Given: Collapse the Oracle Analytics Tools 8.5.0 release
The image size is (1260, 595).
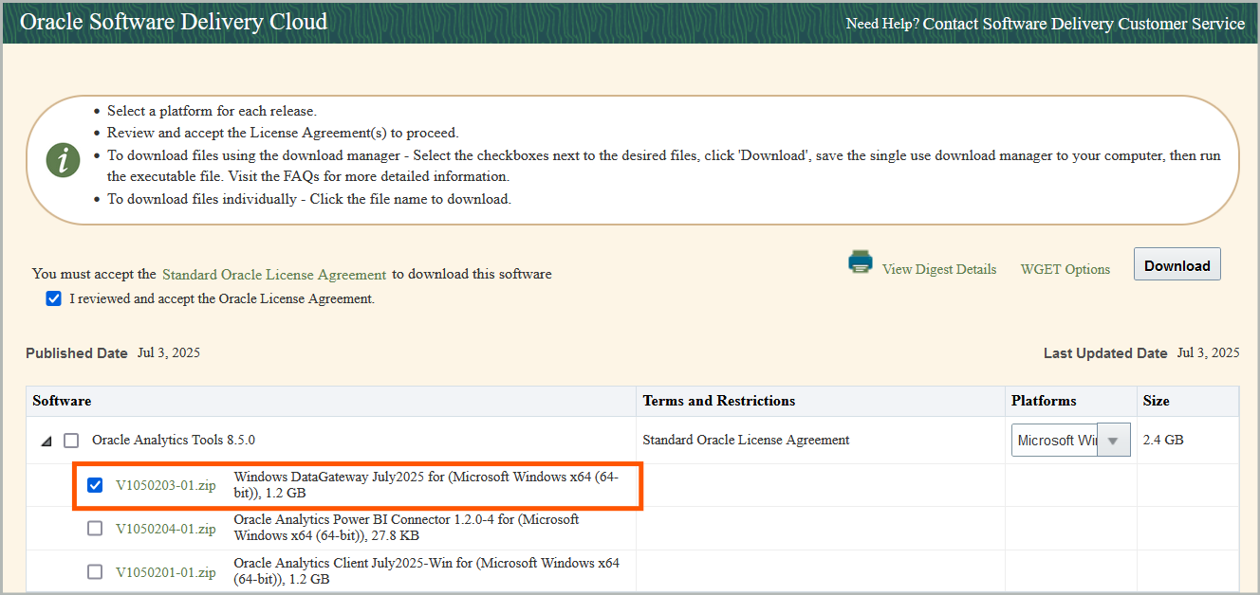Looking at the screenshot, I should (x=48, y=440).
